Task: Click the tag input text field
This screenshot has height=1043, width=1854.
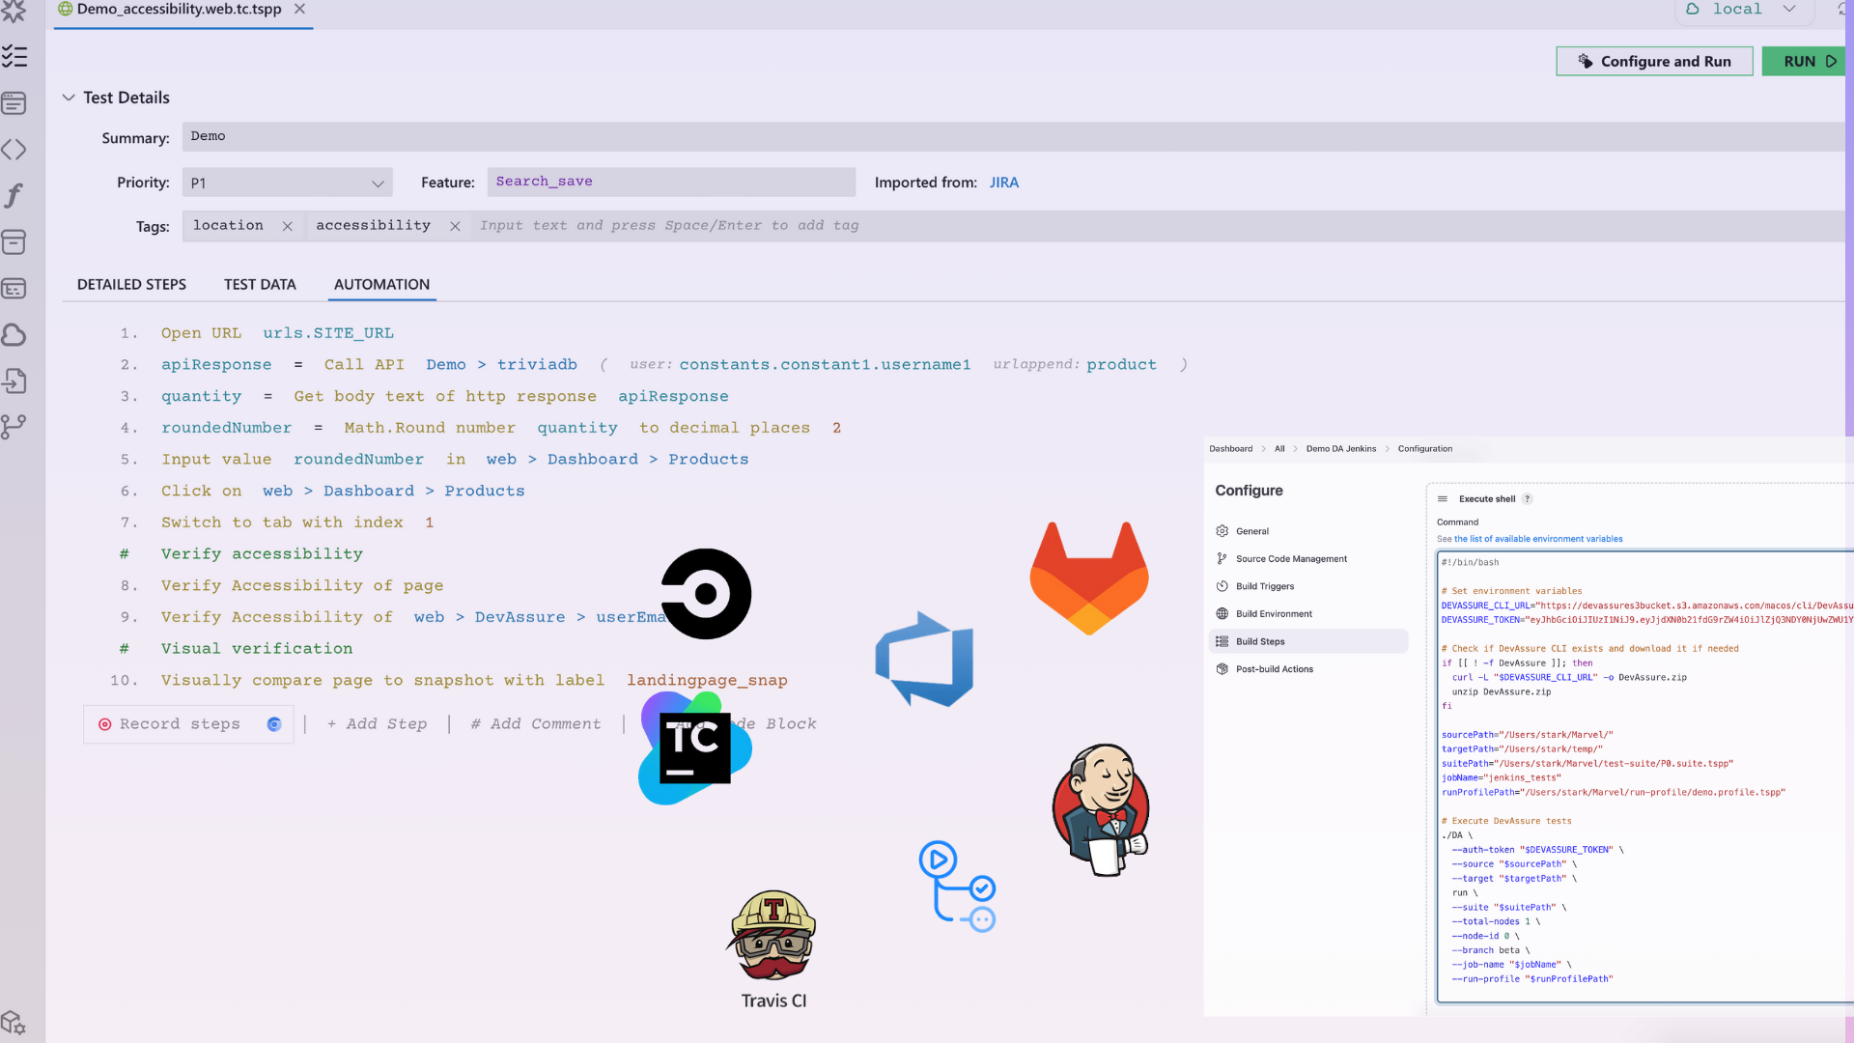Action: click(x=1157, y=226)
